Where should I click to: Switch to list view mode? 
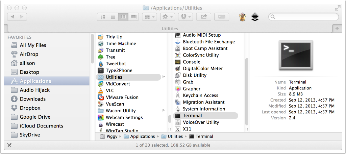coord(113,16)
